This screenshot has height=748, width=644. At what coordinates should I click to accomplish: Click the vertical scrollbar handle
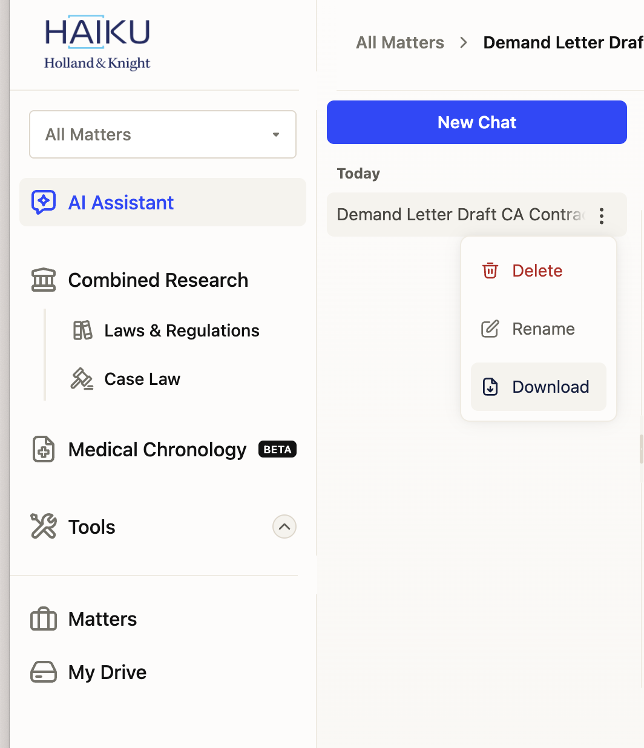[641, 449]
